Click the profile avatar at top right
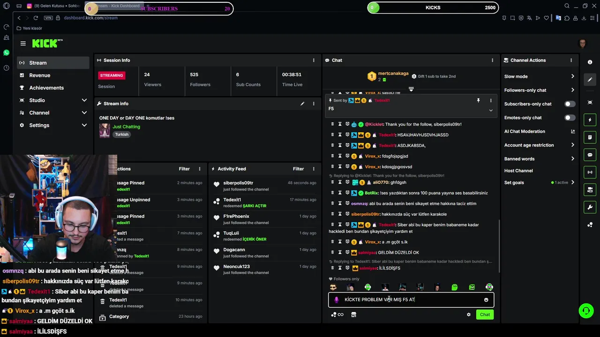This screenshot has width=600, height=337. click(583, 44)
